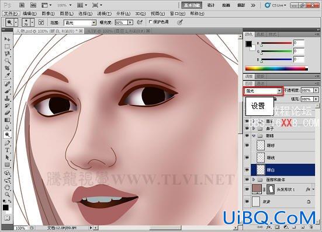322x232 pixels.
Task: Switch to the 基本功能 workspace
Action: (192, 5)
